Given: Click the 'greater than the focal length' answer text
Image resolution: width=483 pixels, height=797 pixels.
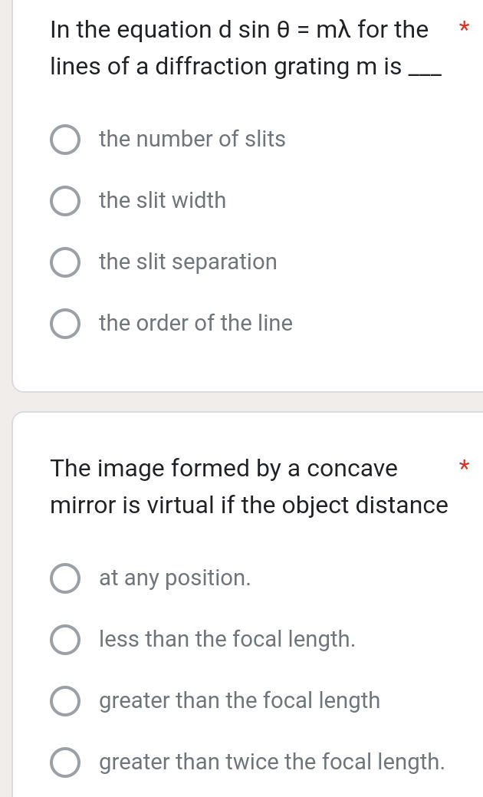Looking at the screenshot, I should point(239,701).
